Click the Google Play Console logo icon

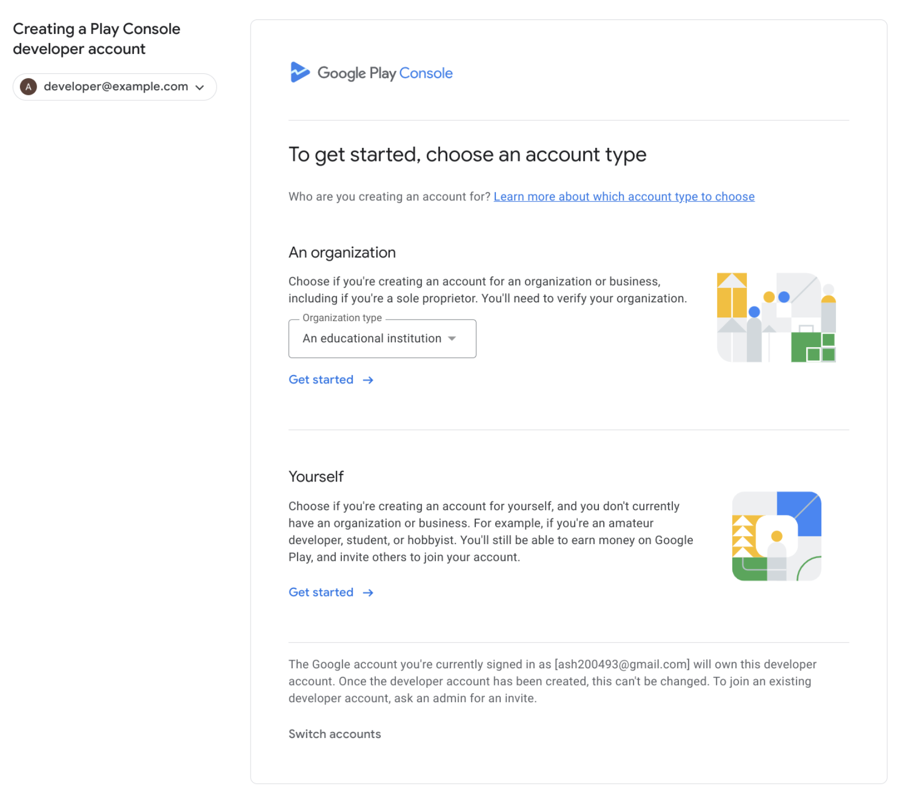[x=300, y=72]
